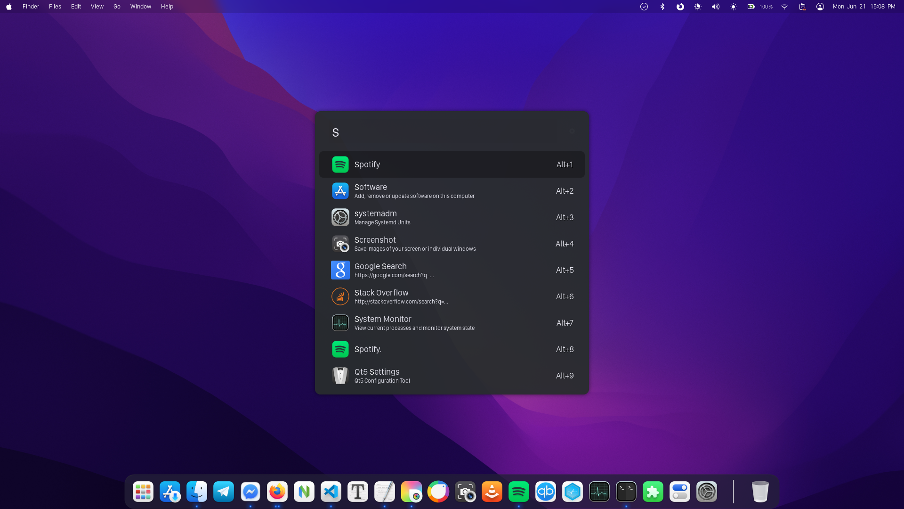
Task: Click the Bluetooth status icon
Action: [x=662, y=7]
